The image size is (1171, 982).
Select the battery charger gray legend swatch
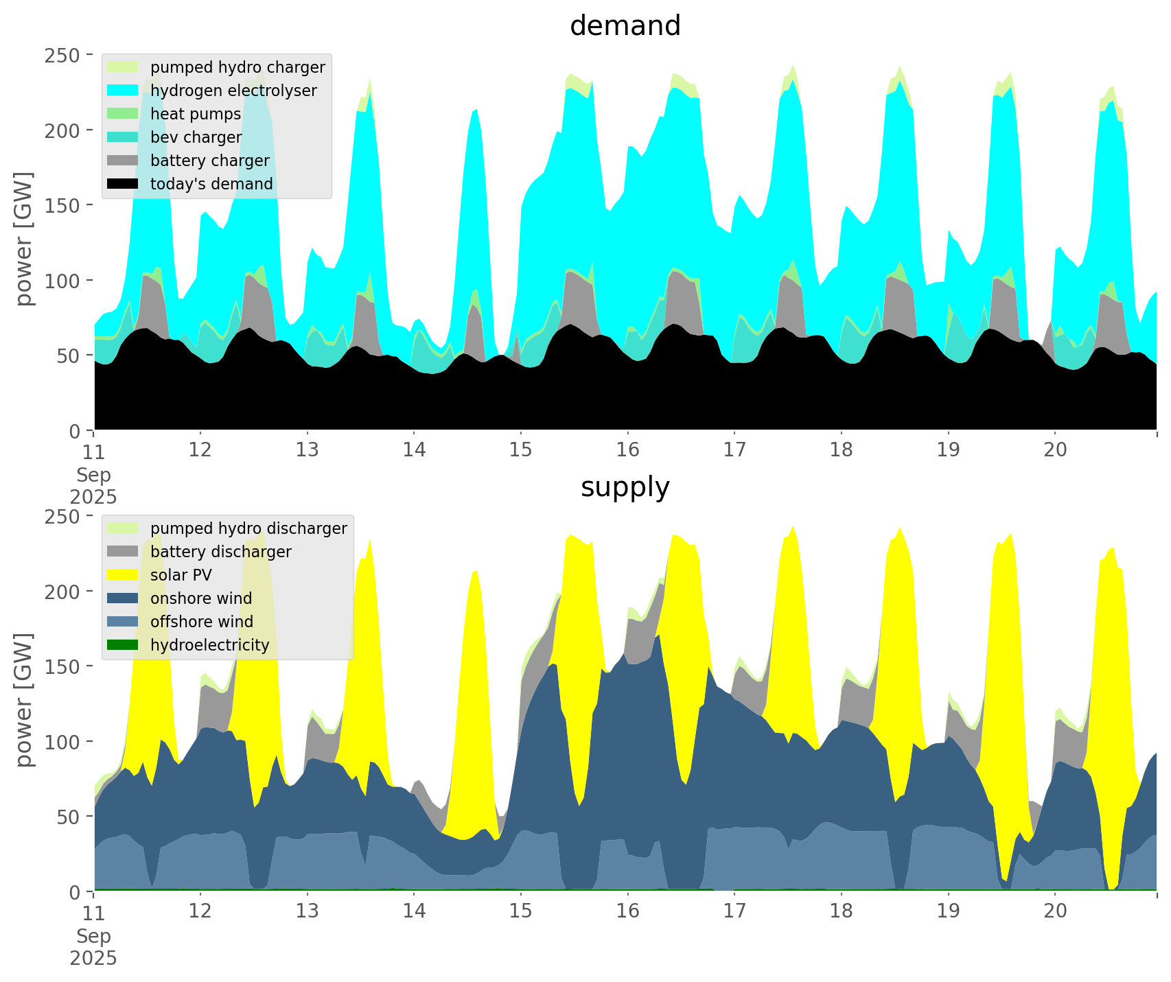point(124,161)
